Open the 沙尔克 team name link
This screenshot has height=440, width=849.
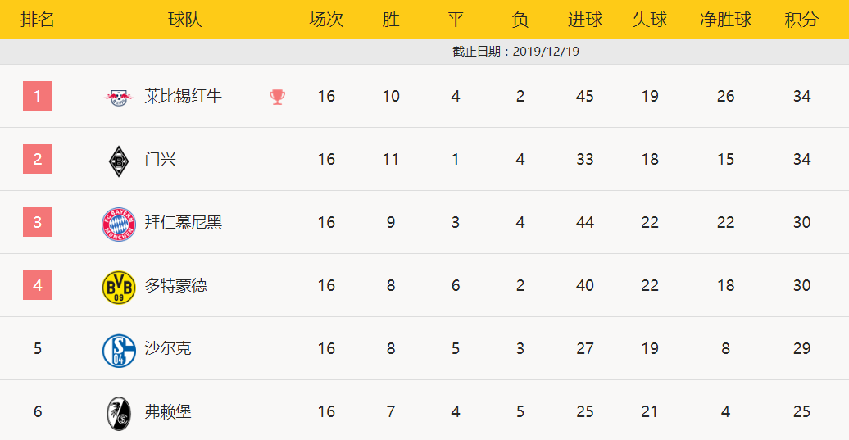coord(168,348)
